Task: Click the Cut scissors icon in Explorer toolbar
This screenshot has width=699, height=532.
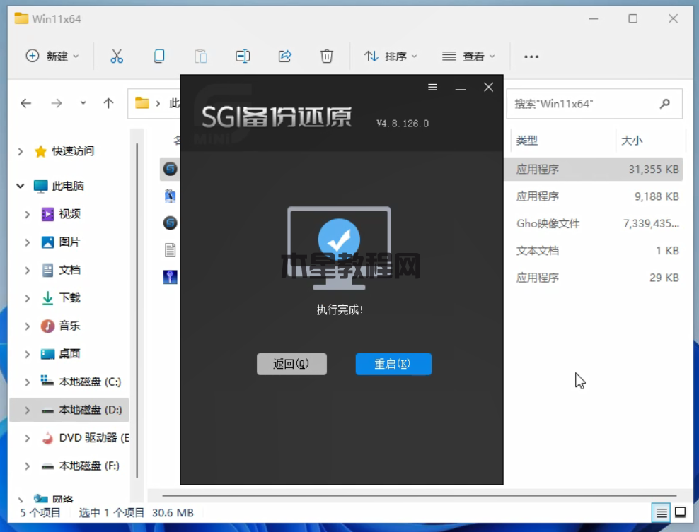Action: [x=117, y=57]
